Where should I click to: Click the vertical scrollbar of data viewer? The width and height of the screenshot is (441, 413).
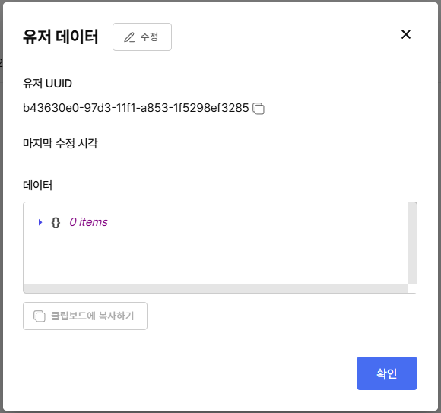click(x=412, y=243)
